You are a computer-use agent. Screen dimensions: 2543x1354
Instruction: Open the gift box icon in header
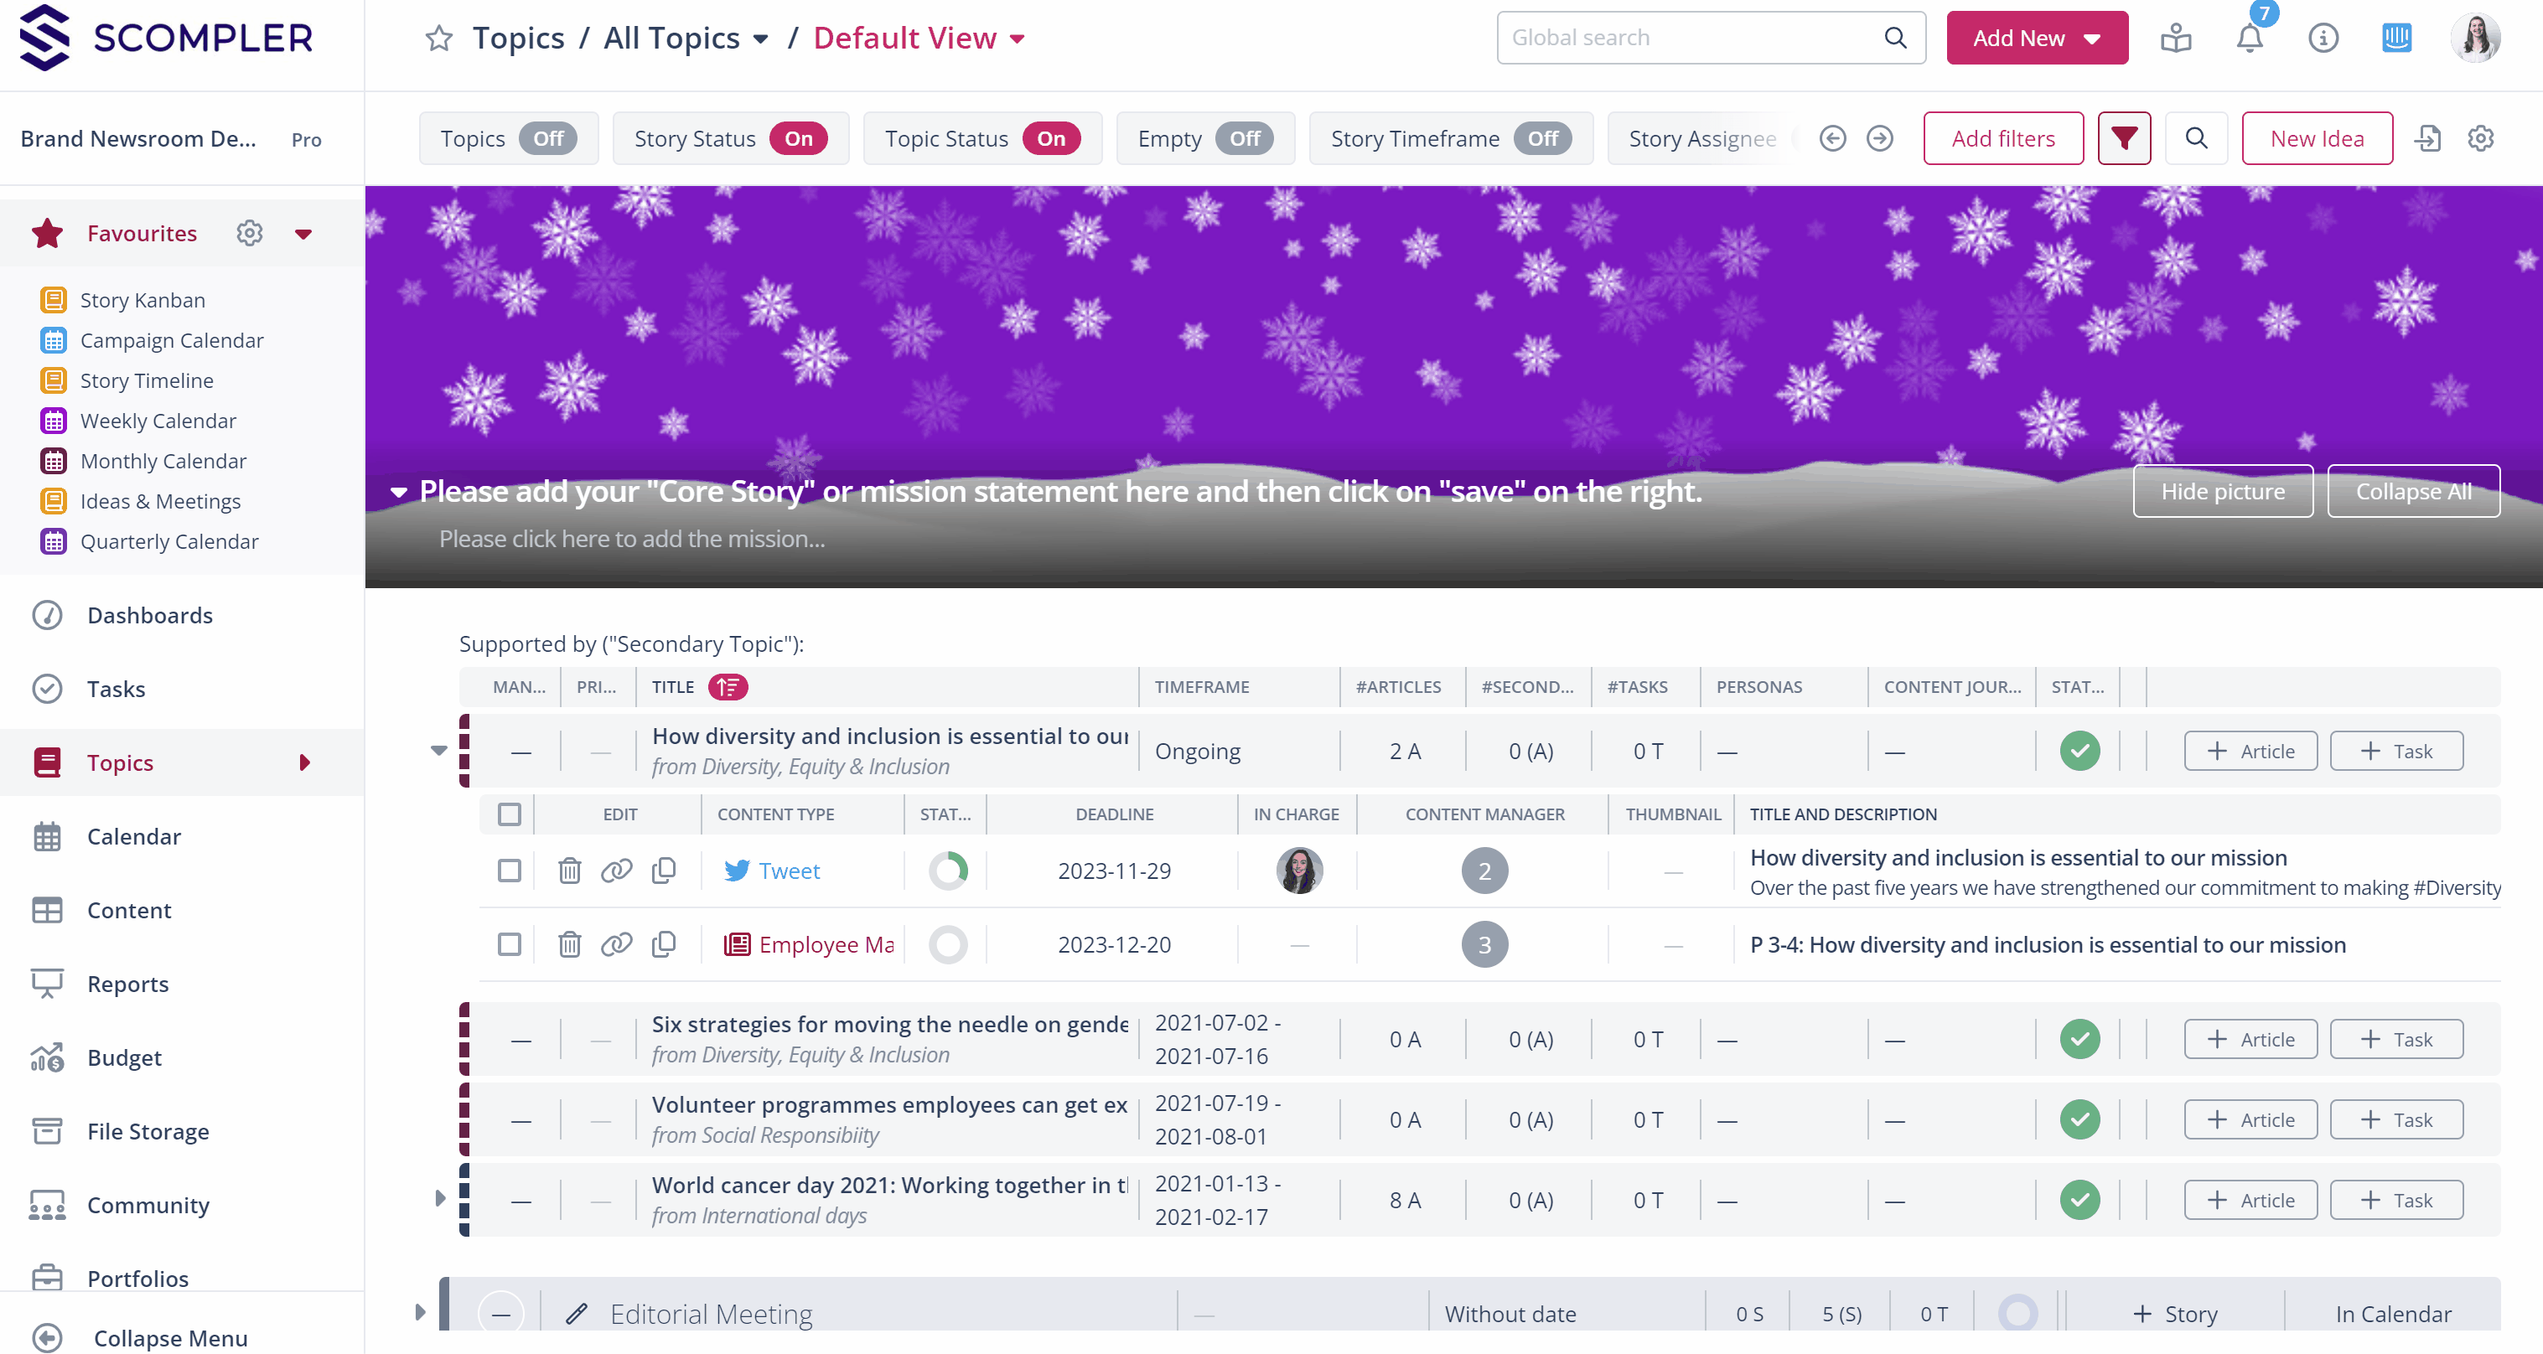coord(2175,39)
